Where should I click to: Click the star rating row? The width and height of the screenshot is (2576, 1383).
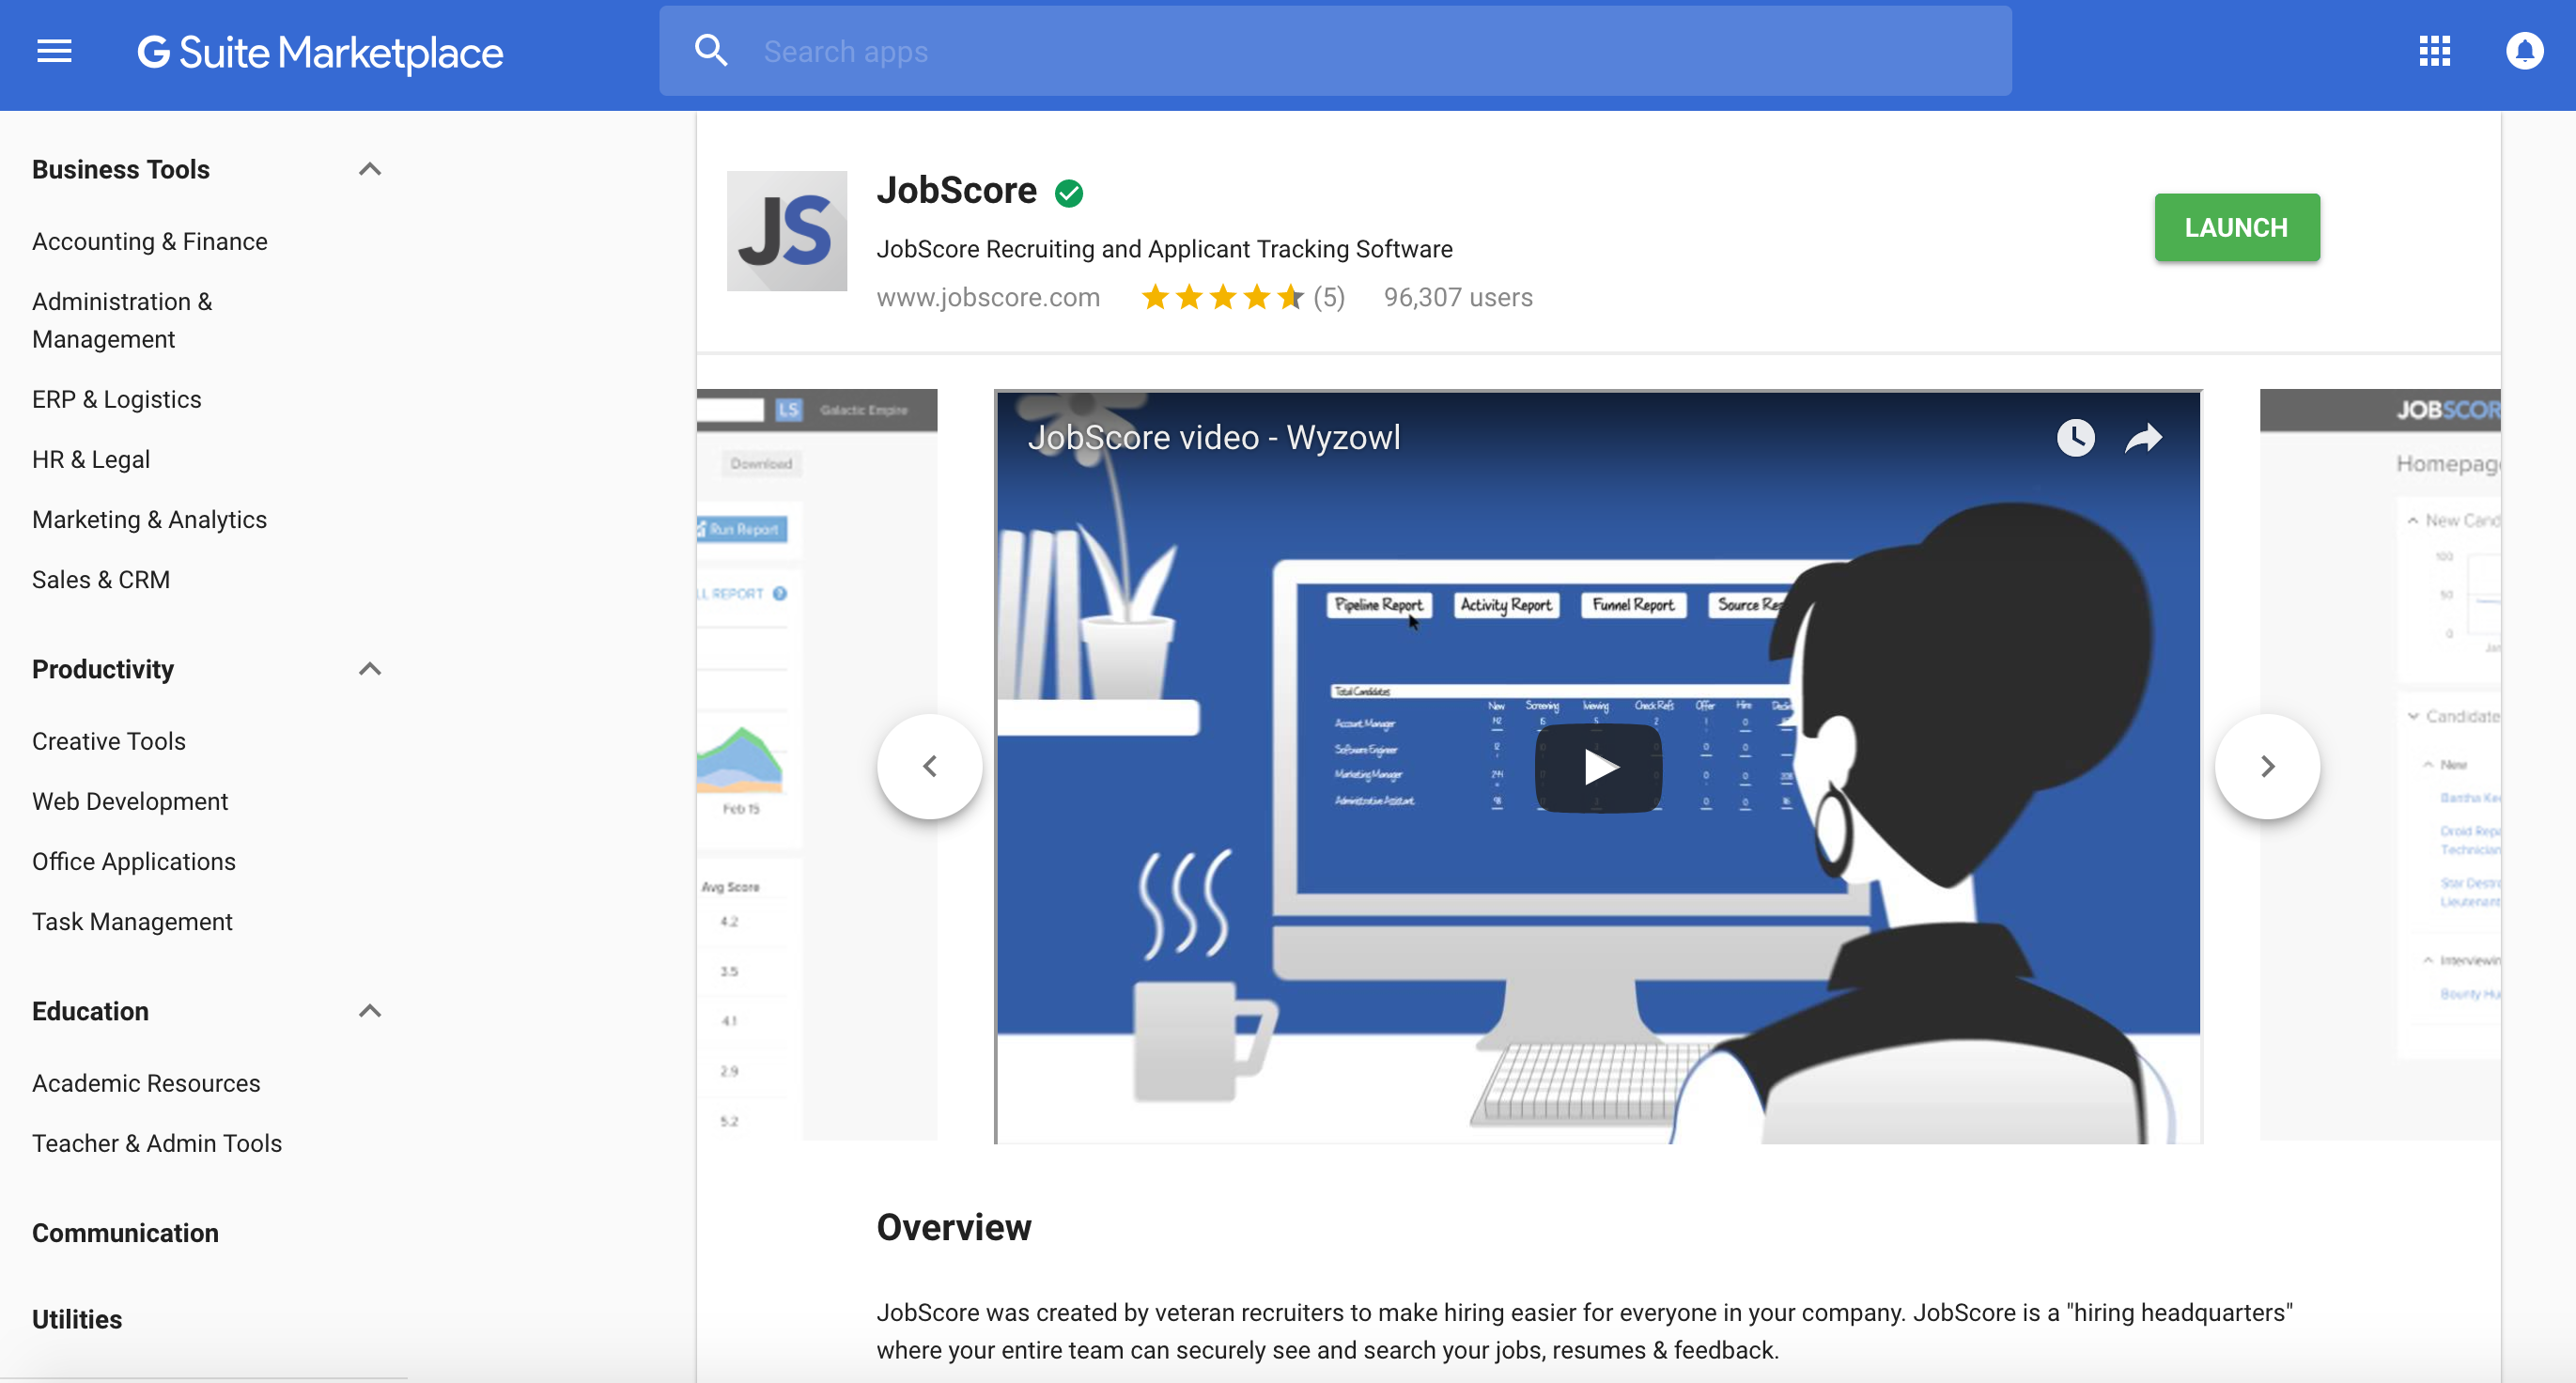pos(1223,297)
